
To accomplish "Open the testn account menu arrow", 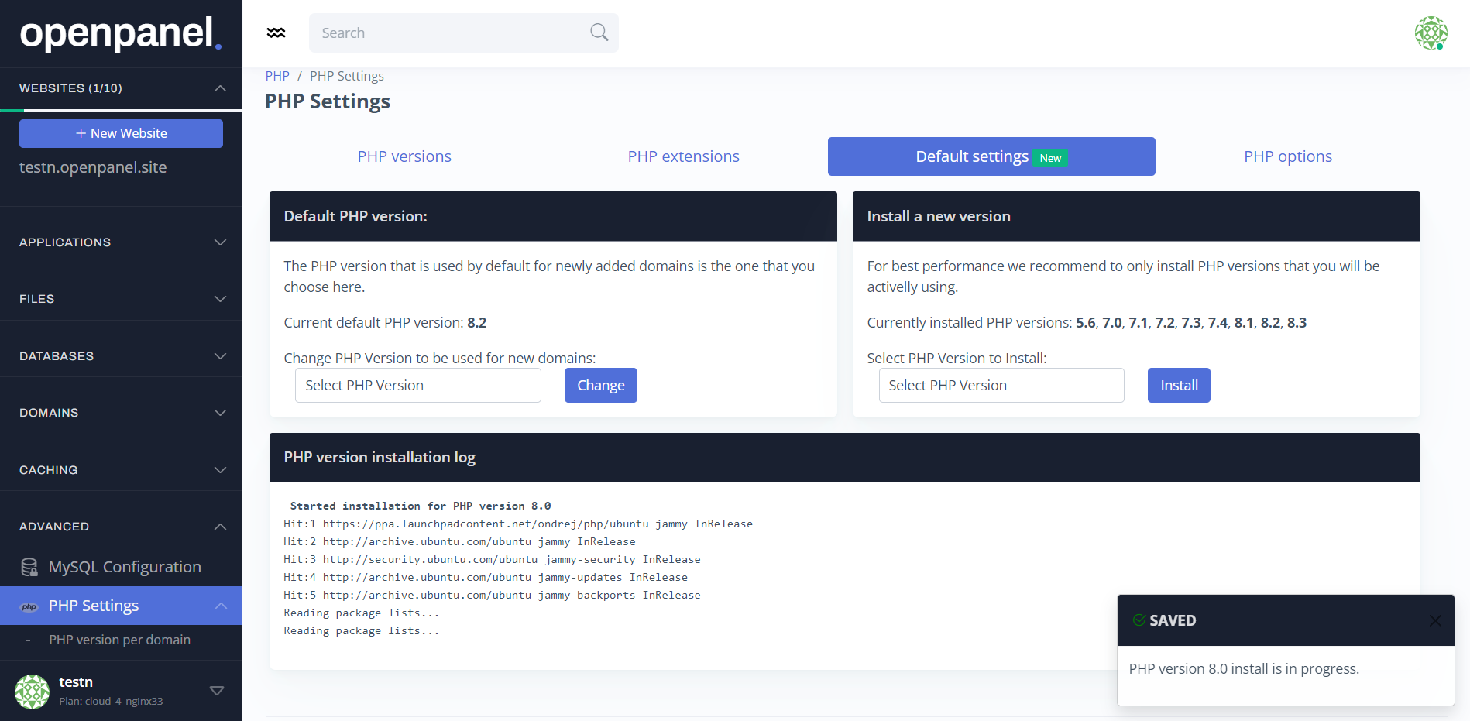I will [x=217, y=691].
